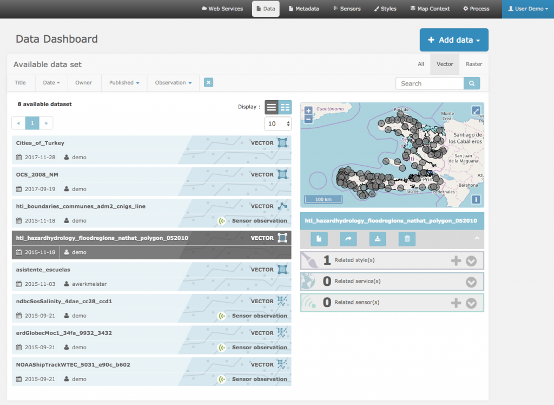
Task: Select the Cities_of_Turkey dataset
Action: click(41, 143)
